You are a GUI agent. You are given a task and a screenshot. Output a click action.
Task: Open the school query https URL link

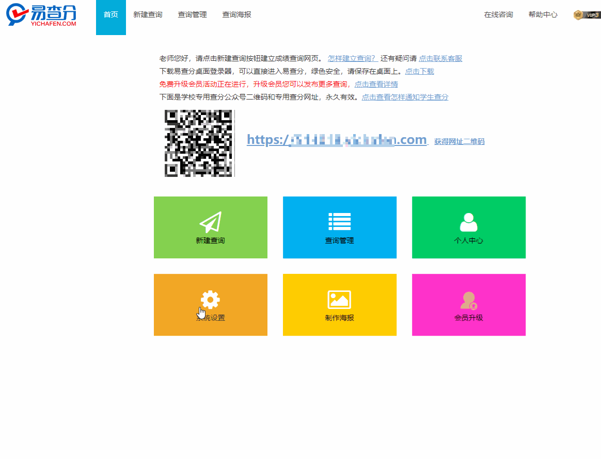pos(337,140)
